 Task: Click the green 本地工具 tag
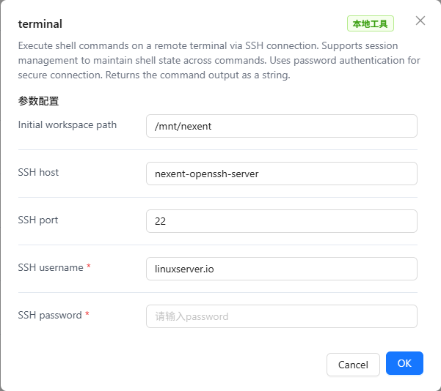[371, 24]
